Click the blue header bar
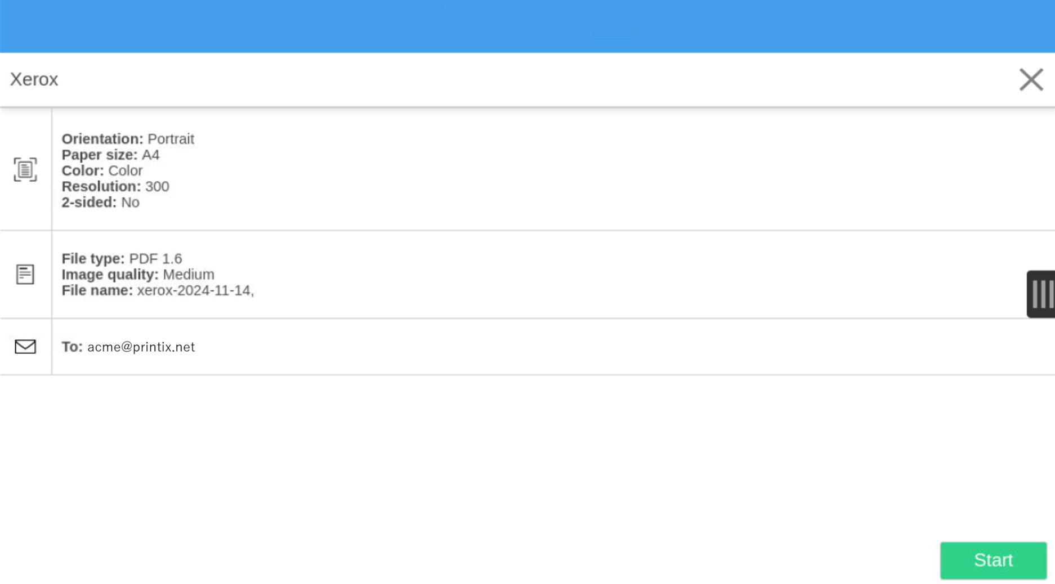The width and height of the screenshot is (1055, 584). point(527,26)
